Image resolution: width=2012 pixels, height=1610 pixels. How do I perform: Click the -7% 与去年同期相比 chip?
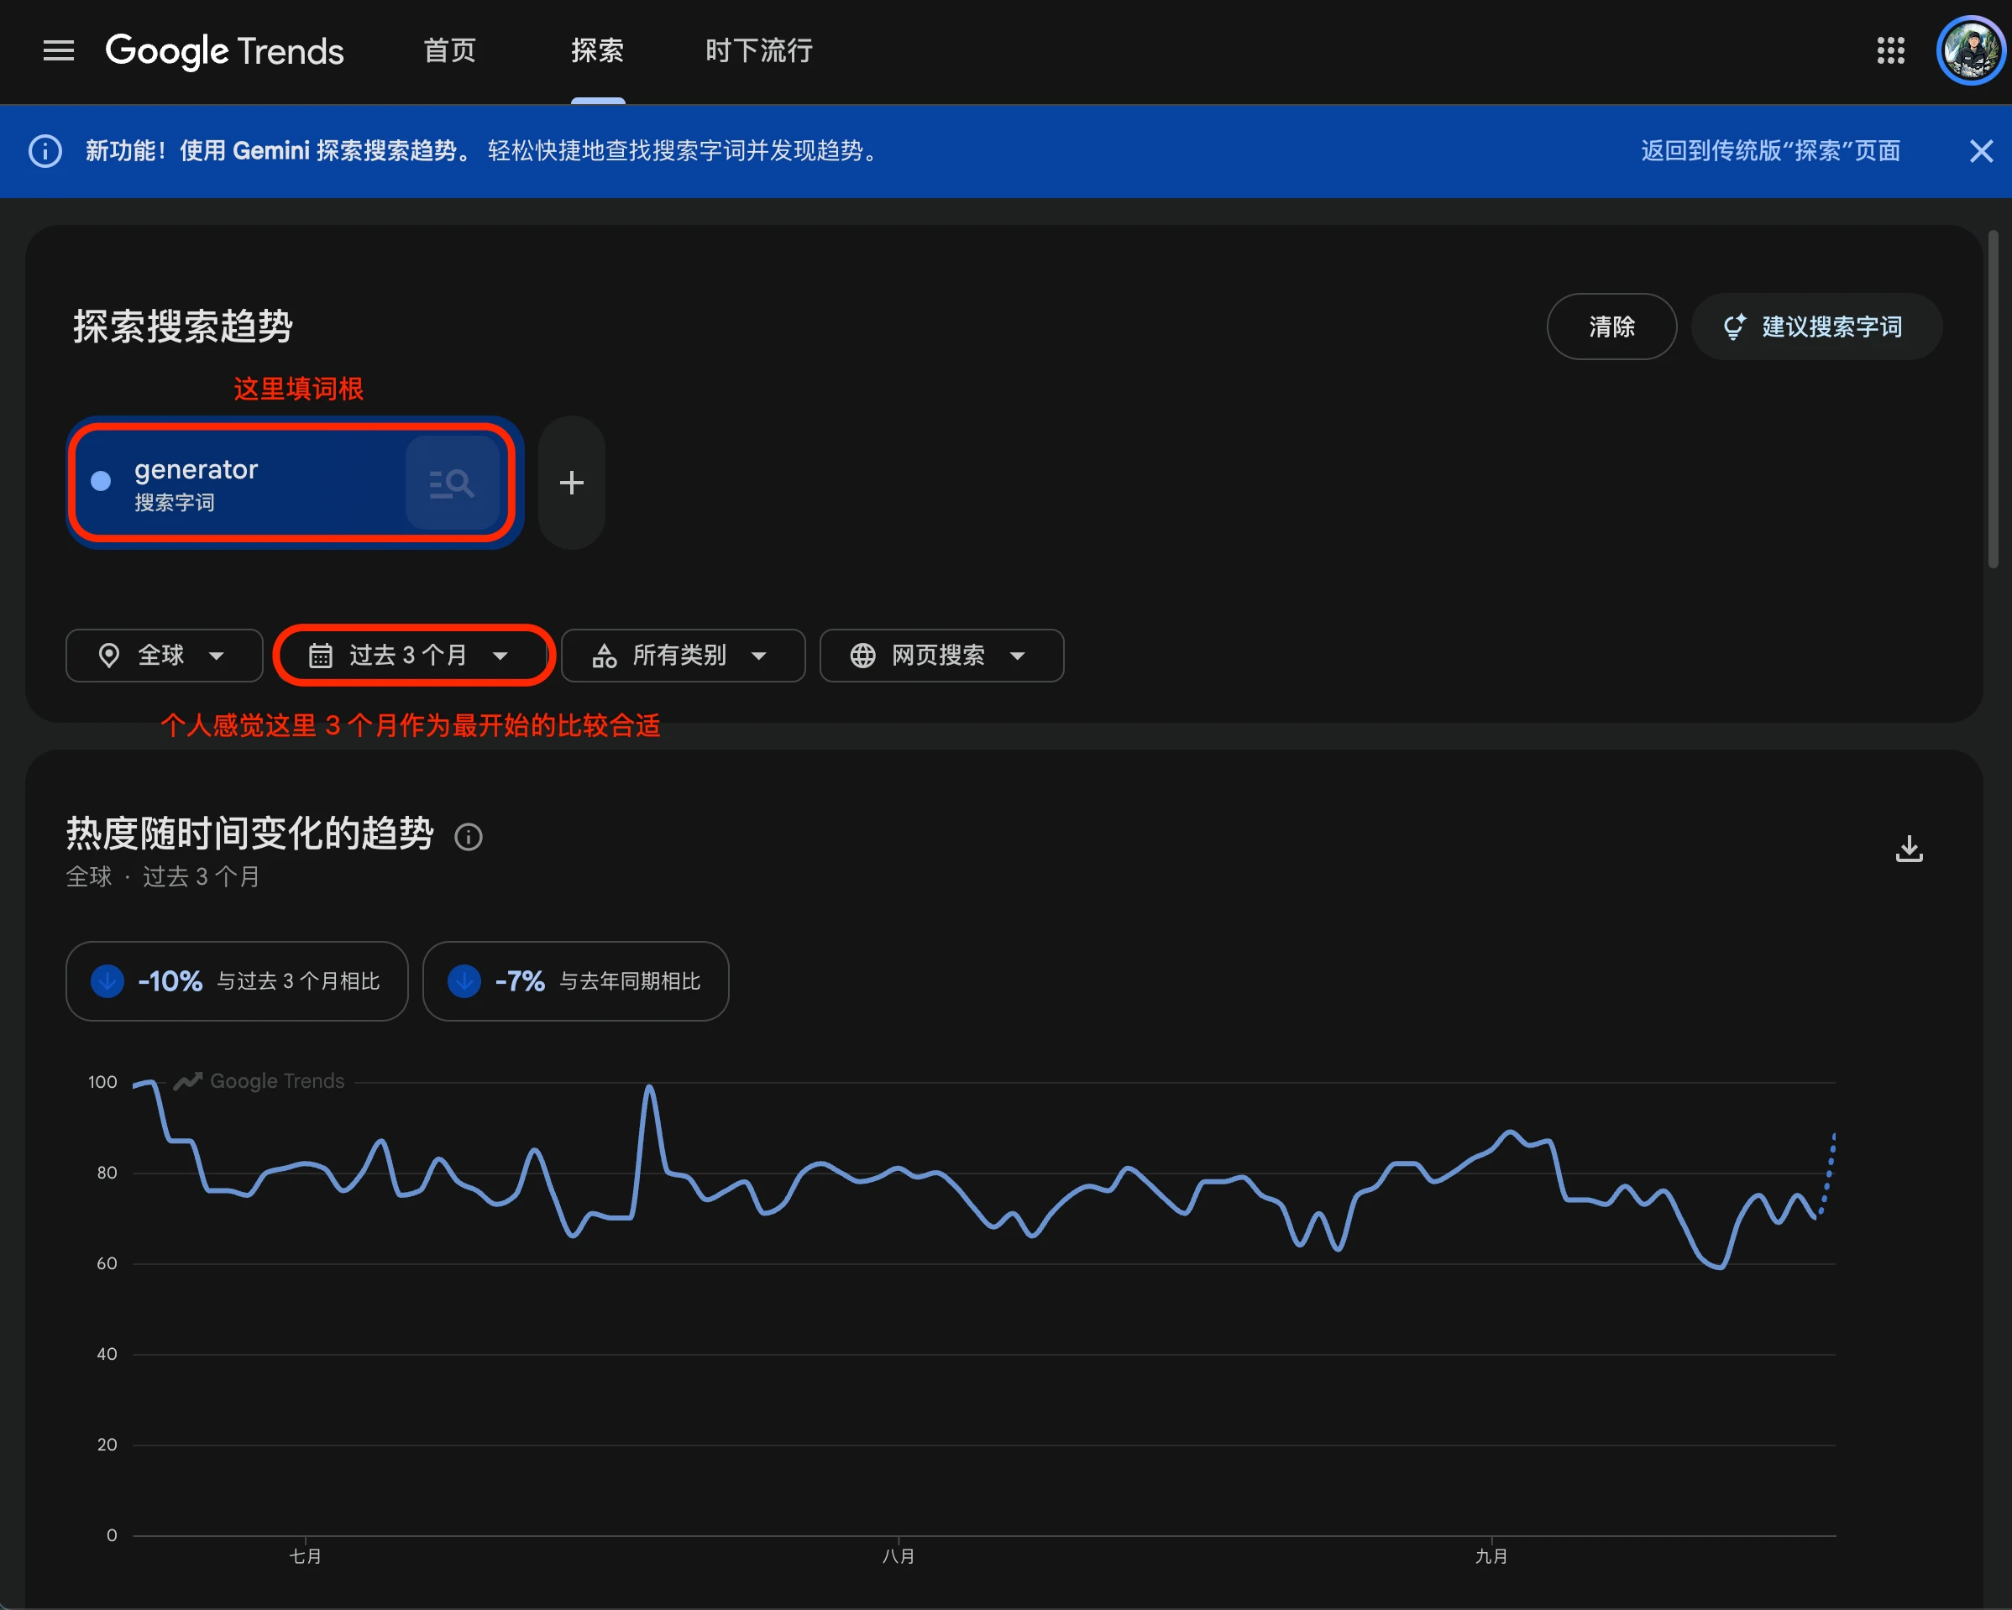click(x=576, y=981)
